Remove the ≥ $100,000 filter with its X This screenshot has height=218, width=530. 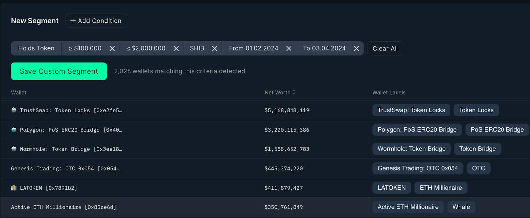click(112, 49)
